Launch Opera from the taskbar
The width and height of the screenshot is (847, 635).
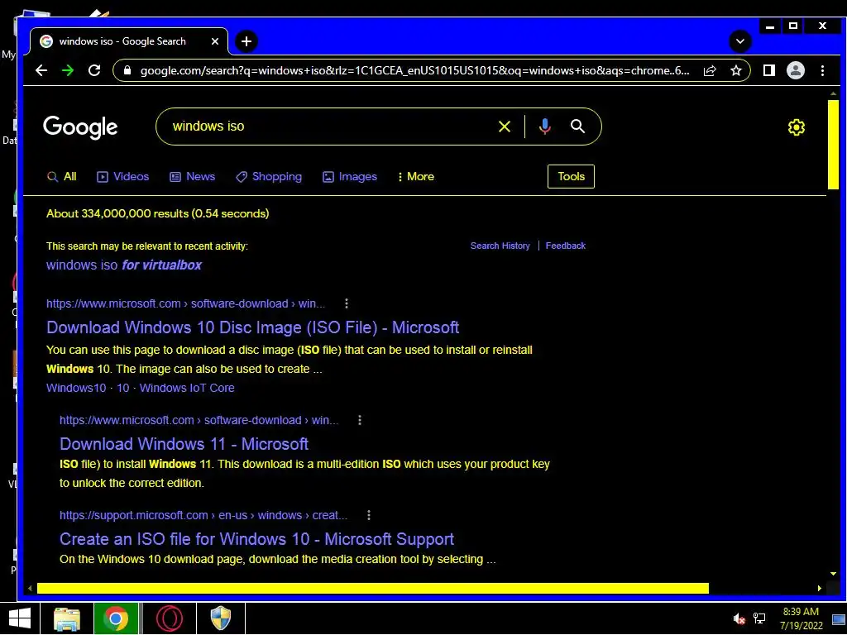coord(169,618)
